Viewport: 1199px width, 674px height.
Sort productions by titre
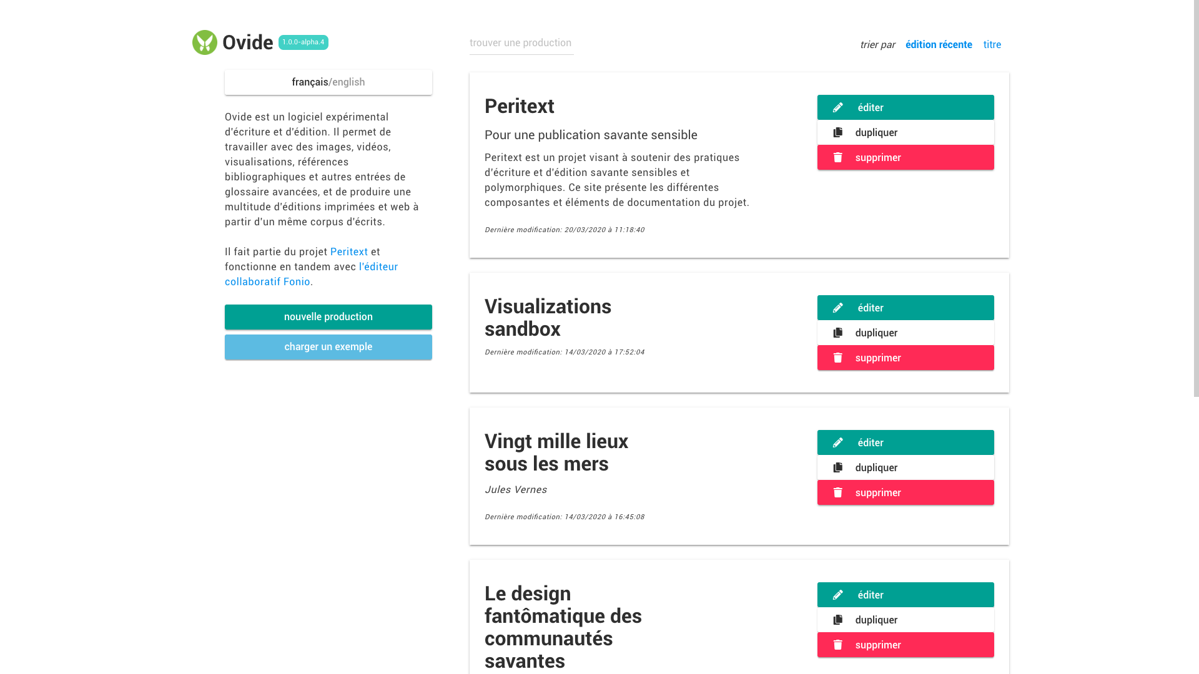click(992, 44)
